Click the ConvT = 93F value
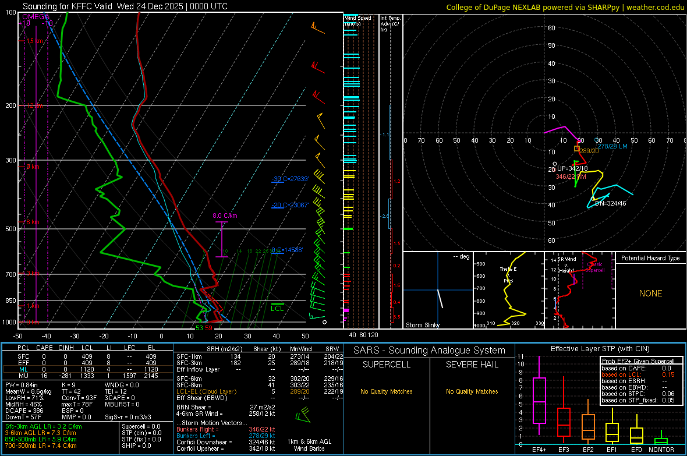The image size is (687, 456). click(x=79, y=398)
